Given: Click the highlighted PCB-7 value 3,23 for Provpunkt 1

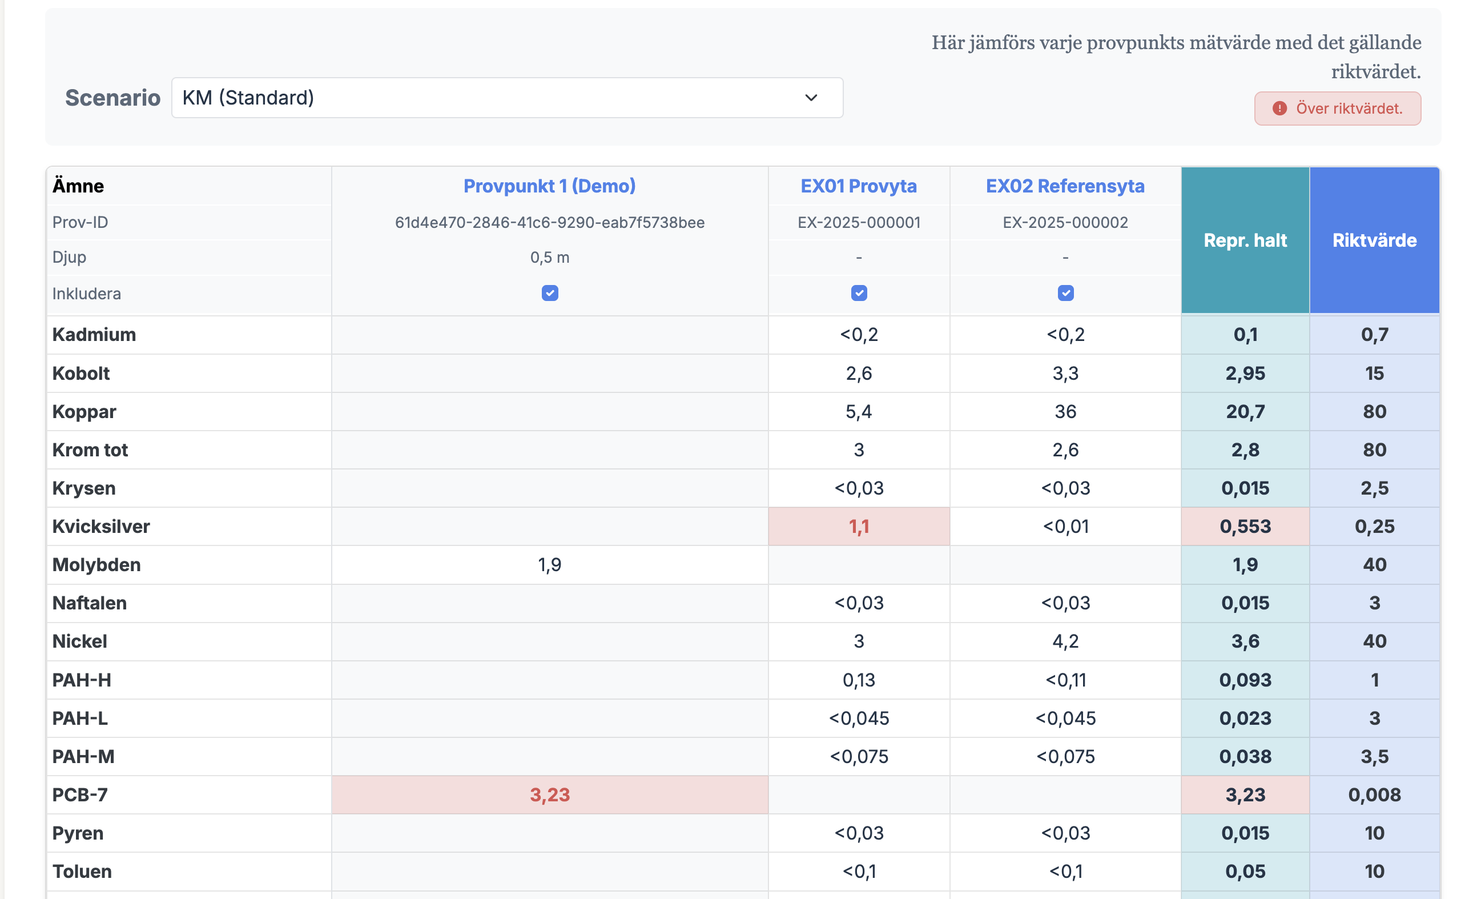Looking at the screenshot, I should 549,795.
